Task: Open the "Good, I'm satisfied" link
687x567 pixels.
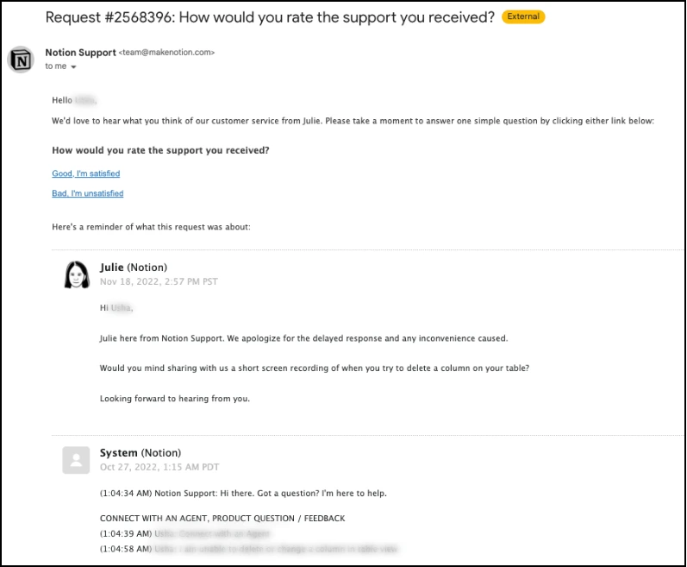Action: (x=86, y=173)
